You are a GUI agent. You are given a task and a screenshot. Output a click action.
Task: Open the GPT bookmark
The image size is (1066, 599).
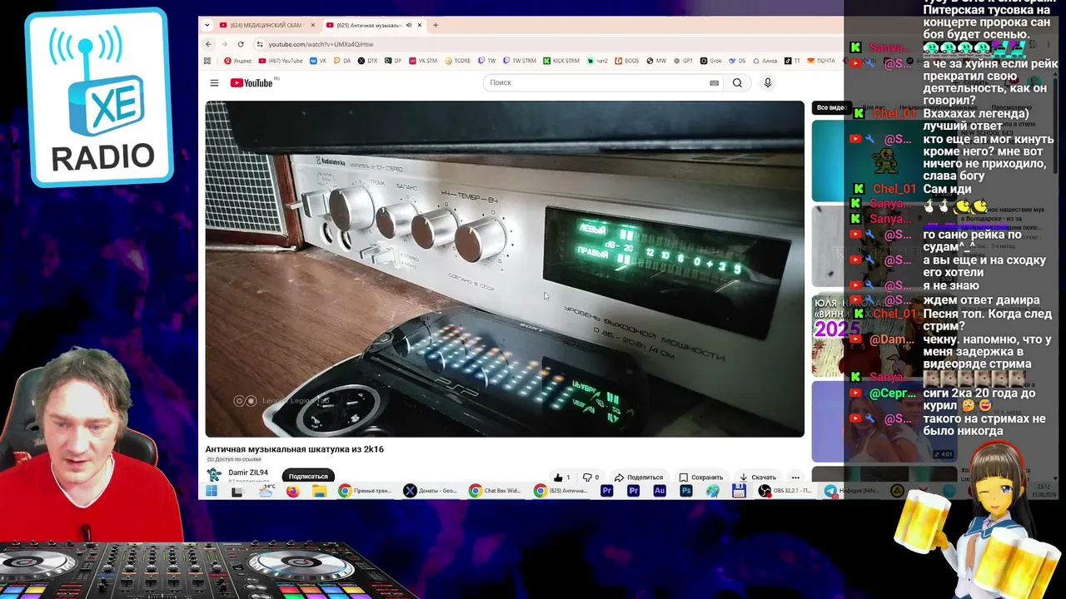683,61
